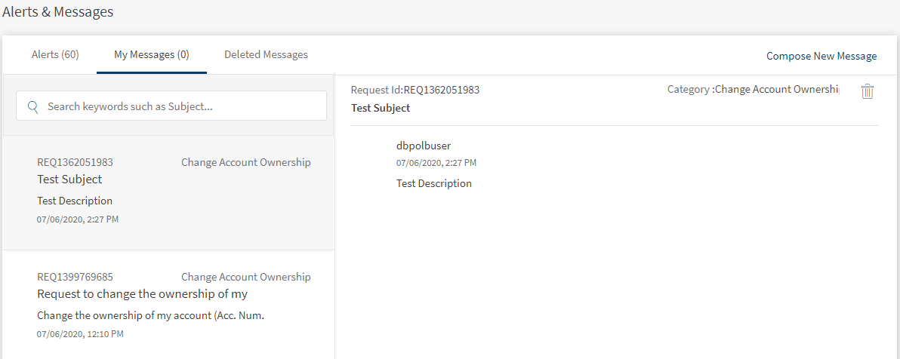Click Test Description body under dbpolbuser

click(433, 183)
